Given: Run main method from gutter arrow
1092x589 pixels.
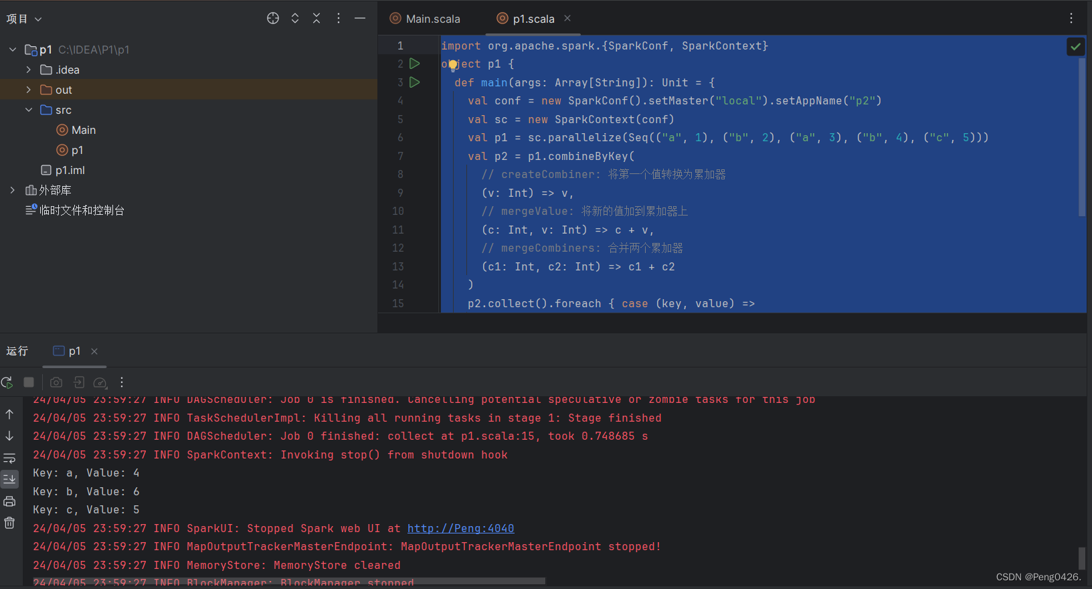Looking at the screenshot, I should (415, 82).
